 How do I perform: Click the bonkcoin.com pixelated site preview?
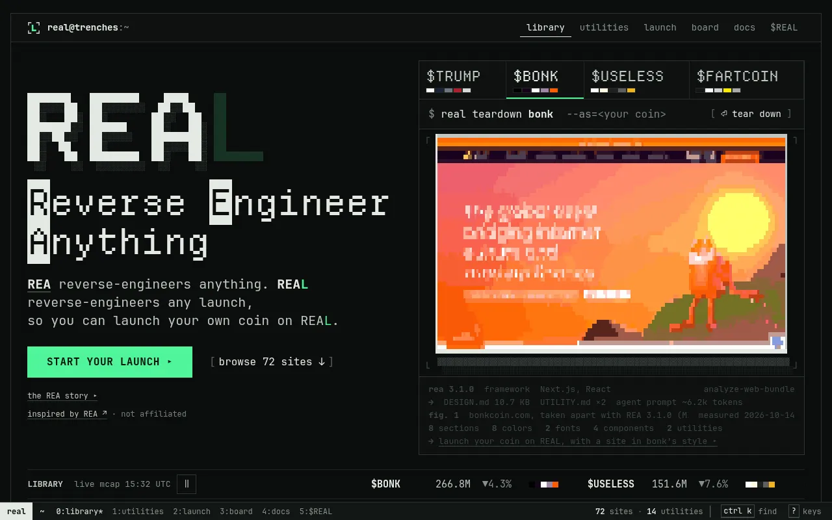[x=611, y=244]
